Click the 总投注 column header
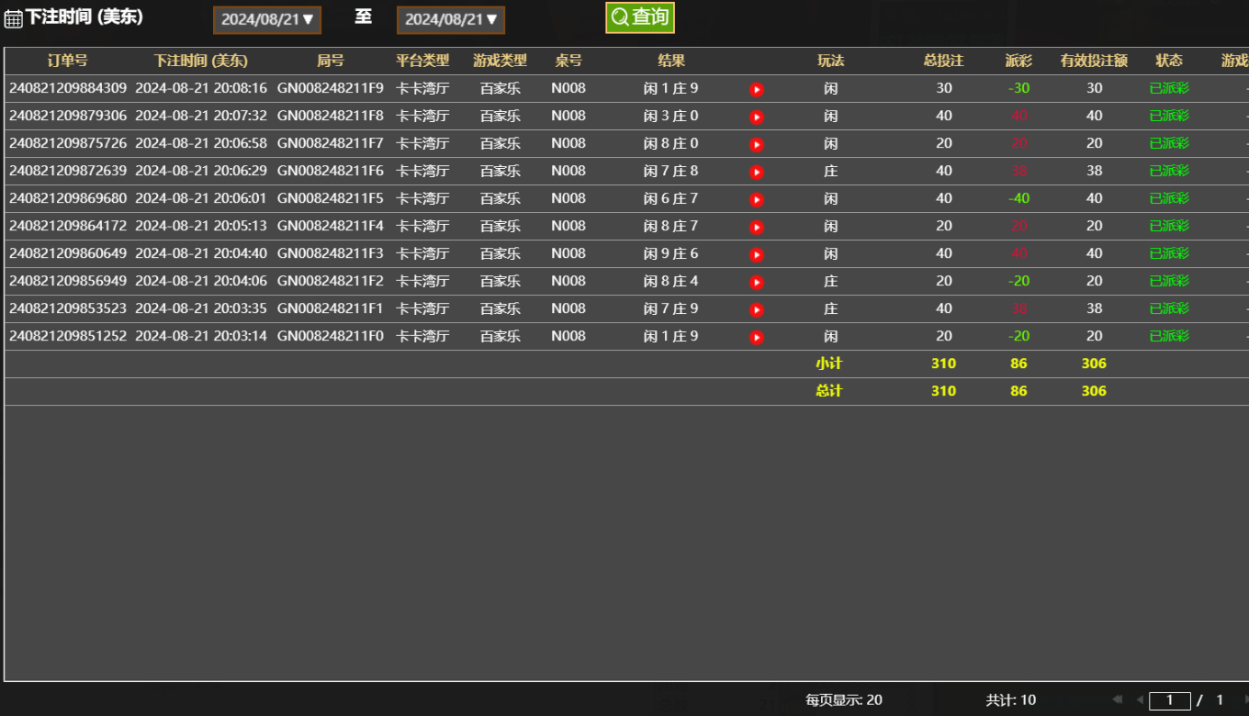 (943, 61)
